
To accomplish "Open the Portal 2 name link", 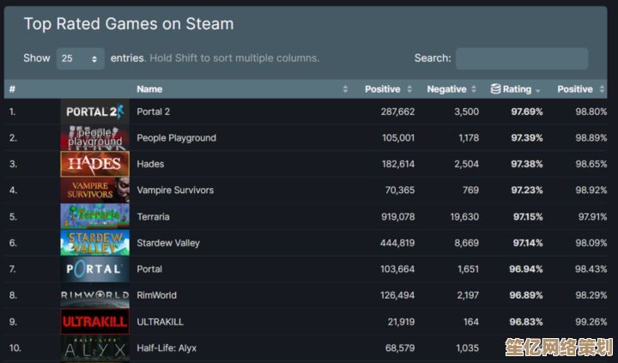I will coord(154,112).
